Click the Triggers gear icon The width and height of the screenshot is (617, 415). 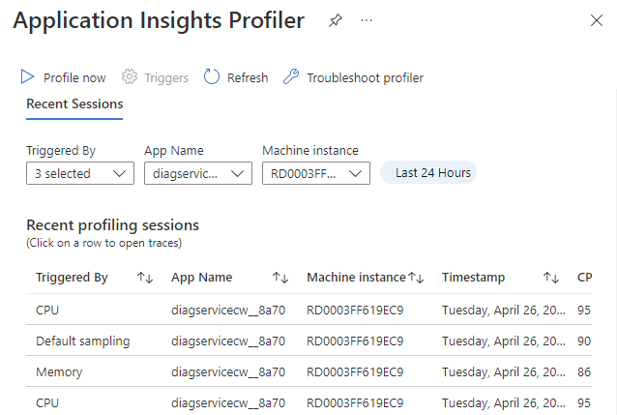point(131,77)
